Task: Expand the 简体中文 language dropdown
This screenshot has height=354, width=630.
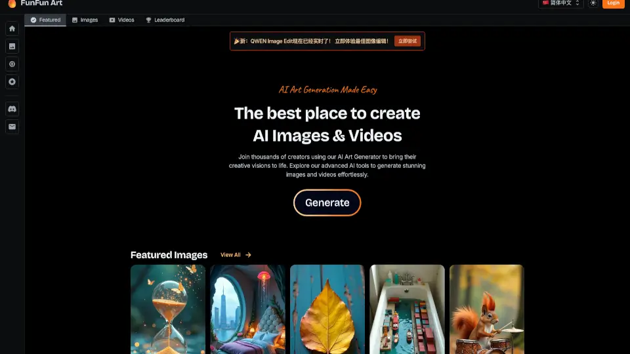Action: (560, 3)
